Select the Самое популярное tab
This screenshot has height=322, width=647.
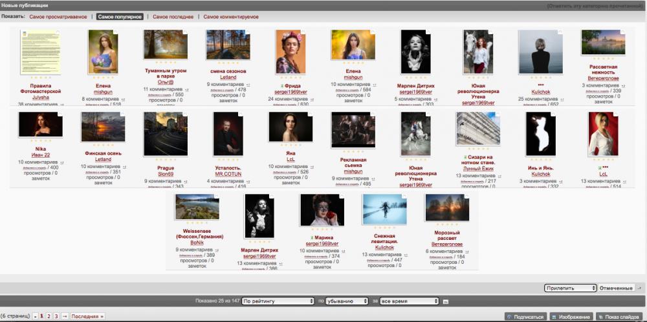[x=120, y=17]
